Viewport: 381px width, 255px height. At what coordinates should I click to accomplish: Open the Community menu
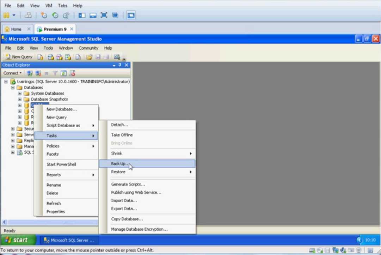88,48
